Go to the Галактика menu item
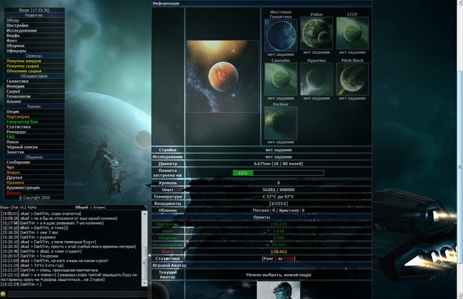463x299 pixels. pyautogui.click(x=17, y=81)
